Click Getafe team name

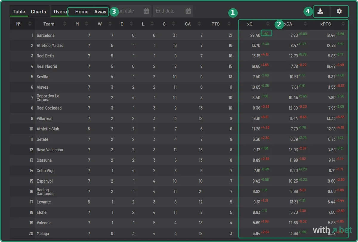click(42, 139)
